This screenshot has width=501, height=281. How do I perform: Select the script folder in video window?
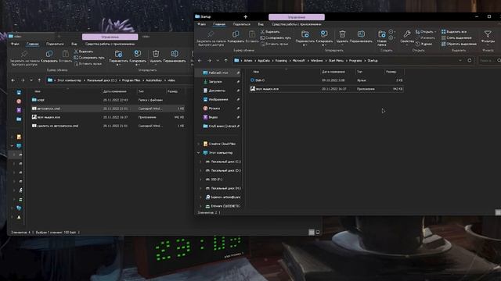coord(108,100)
